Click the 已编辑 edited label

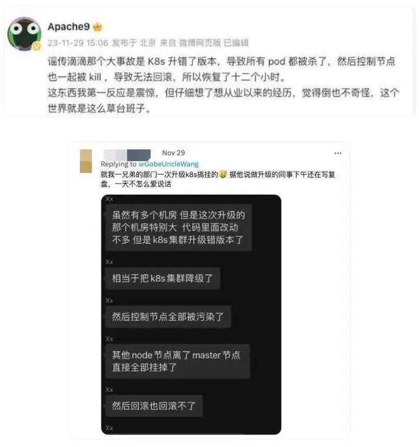(236, 43)
